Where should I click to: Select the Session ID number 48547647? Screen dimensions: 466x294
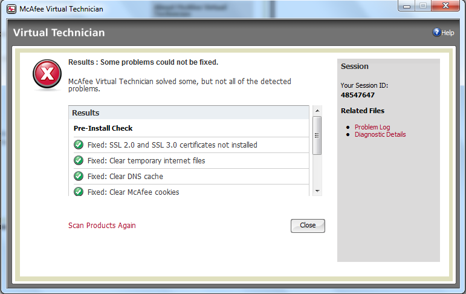pyautogui.click(x=358, y=95)
